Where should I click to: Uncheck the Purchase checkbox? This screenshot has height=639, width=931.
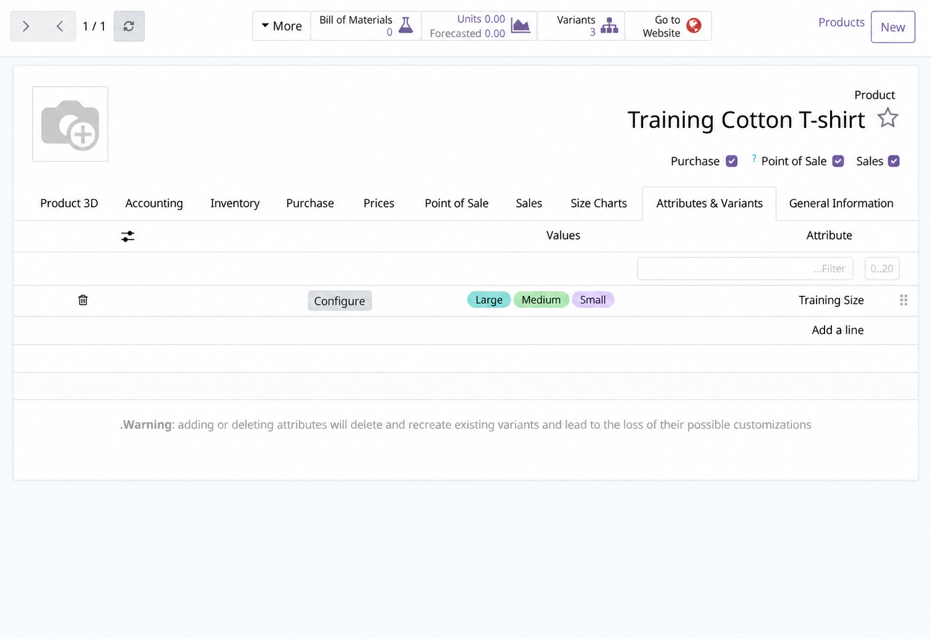(x=732, y=161)
